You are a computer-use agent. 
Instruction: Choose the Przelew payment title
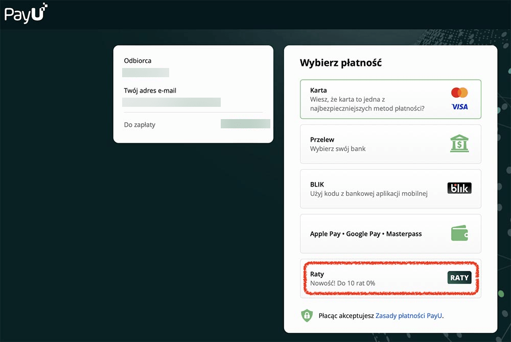click(x=322, y=140)
